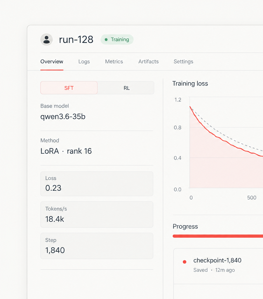This screenshot has height=299, width=263.
Task: Open the checkpoint-1,840 entry
Action: point(218,266)
